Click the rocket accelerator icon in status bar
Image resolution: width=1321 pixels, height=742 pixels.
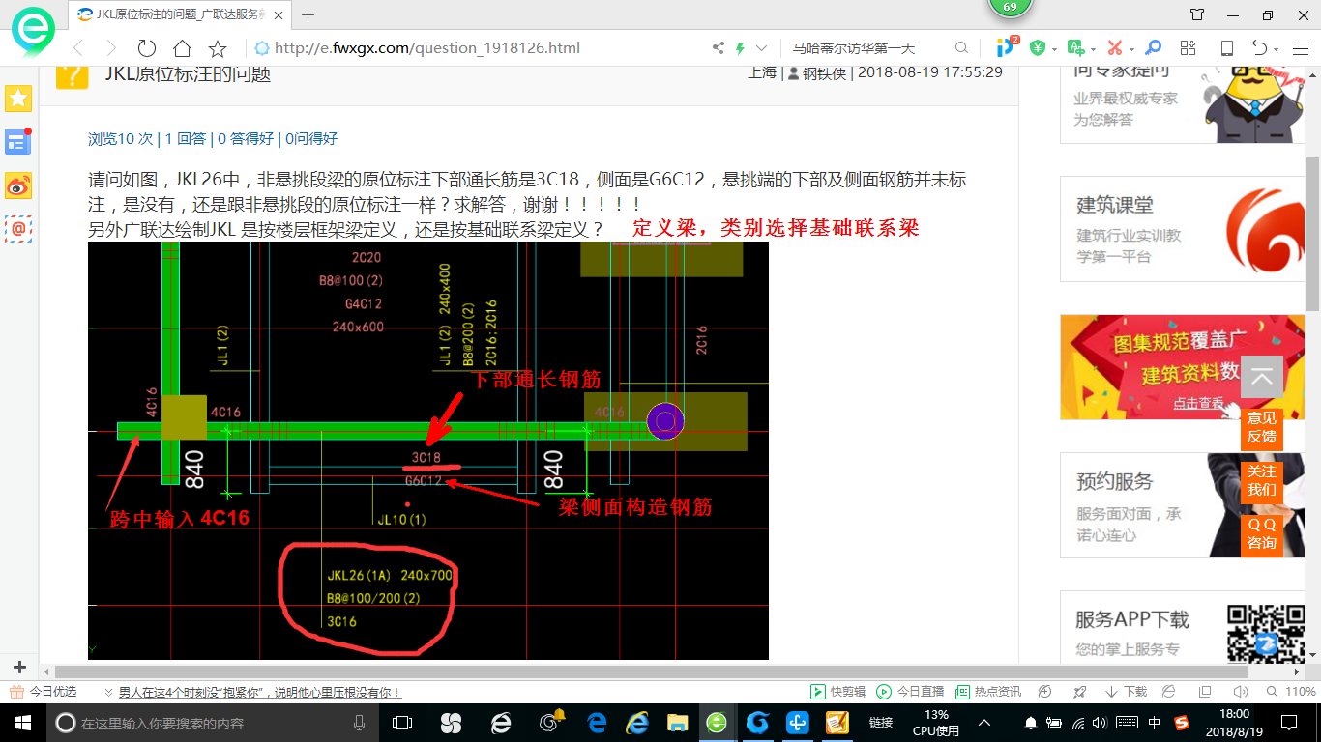pyautogui.click(x=1079, y=692)
